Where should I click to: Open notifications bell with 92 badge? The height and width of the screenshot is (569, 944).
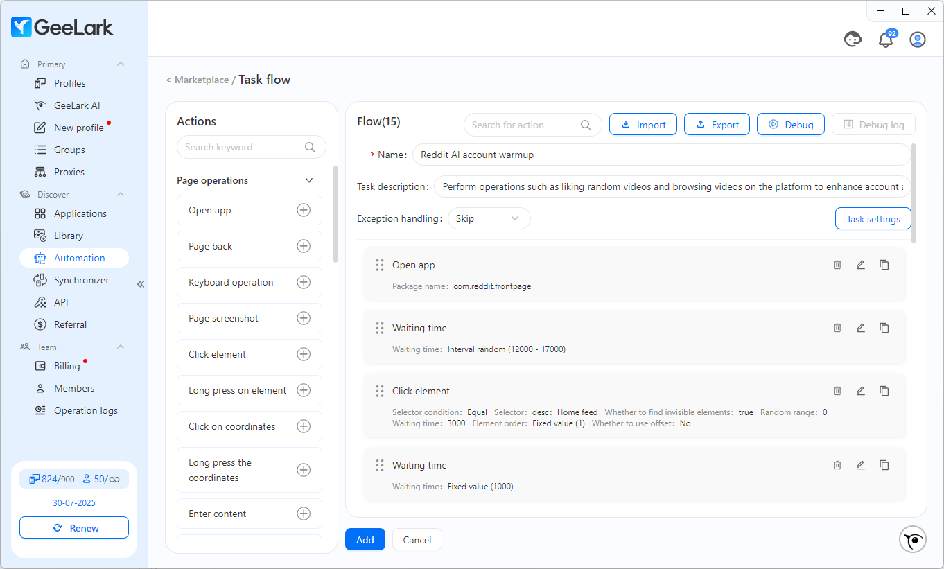point(886,40)
